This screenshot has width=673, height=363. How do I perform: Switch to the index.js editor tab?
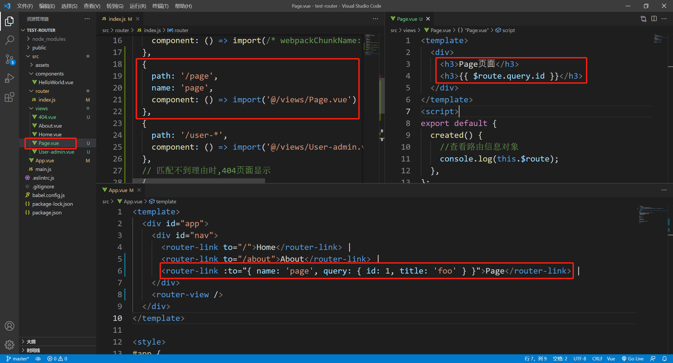[x=117, y=19]
